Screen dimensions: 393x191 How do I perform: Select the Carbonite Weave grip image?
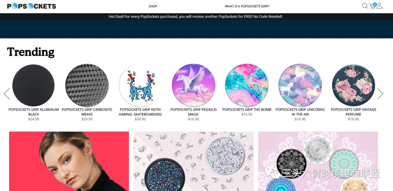pos(87,86)
